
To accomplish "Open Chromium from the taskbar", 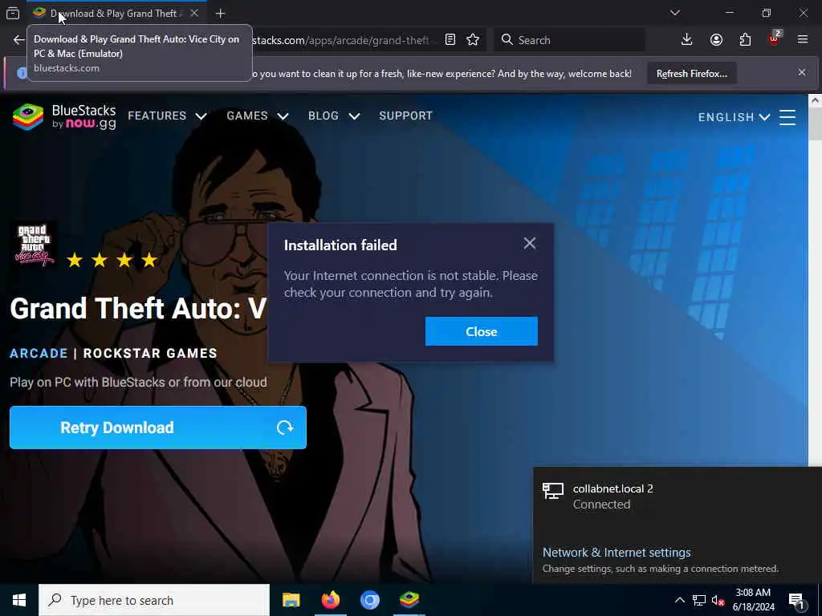I will [369, 600].
